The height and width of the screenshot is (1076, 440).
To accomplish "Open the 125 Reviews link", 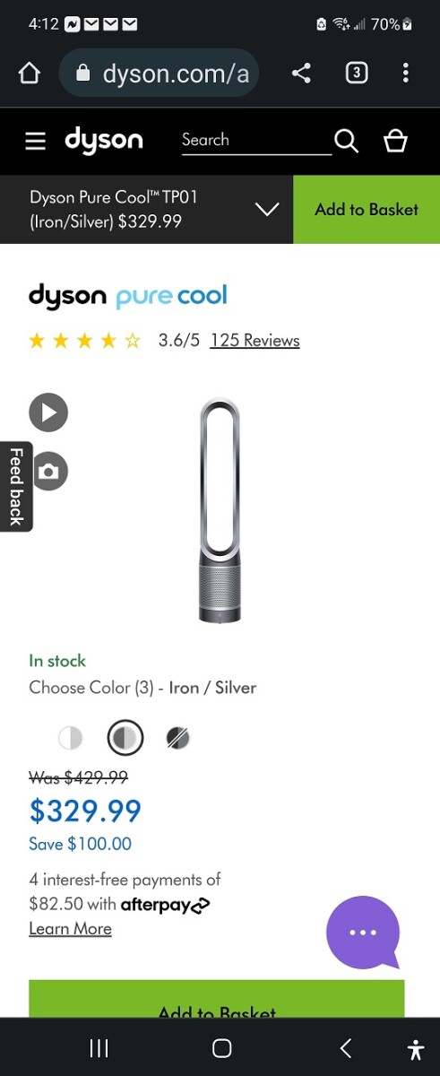I will pos(255,341).
